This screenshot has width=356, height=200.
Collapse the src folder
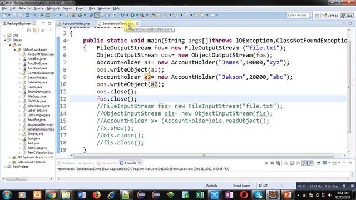tap(10, 45)
